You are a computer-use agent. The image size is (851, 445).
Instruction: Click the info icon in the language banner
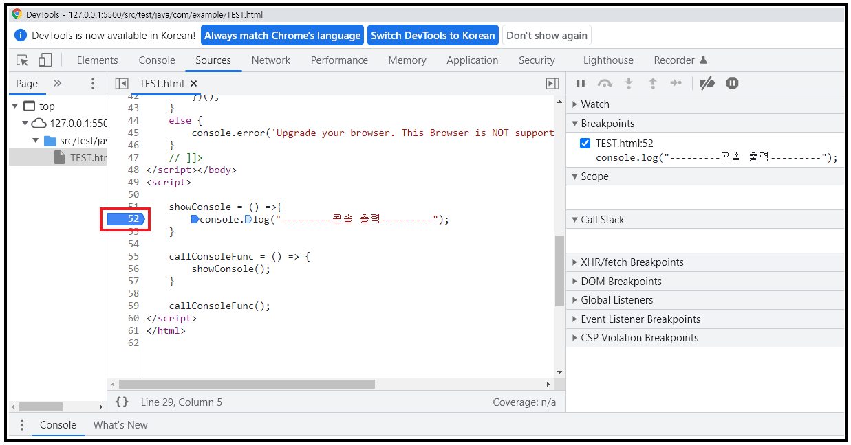[21, 35]
